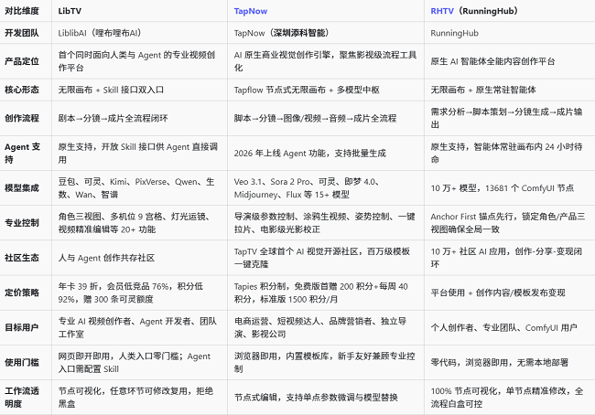The width and height of the screenshot is (595, 415).
Task: Open the RHTV link in header
Action: coord(442,11)
